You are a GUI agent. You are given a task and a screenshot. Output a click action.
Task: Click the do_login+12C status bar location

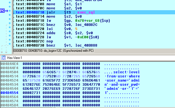point(45,51)
